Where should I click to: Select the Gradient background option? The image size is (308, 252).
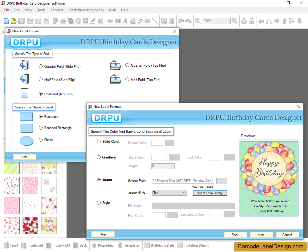[99, 157]
